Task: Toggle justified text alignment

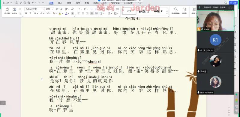Action: pos(92,13)
